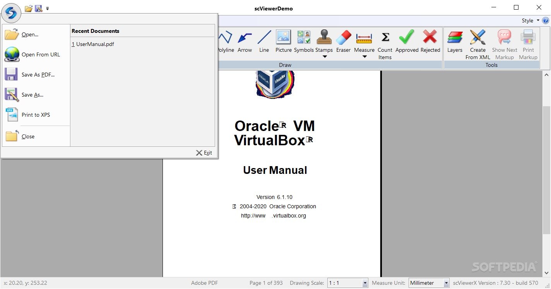Viewport: 551px width, 289px height.
Task: Apply the Rejected cross stamp
Action: pos(430,42)
